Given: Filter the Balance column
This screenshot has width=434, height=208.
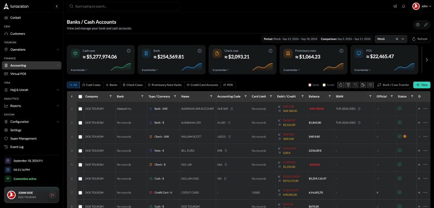Looking at the screenshot, I should [330, 96].
